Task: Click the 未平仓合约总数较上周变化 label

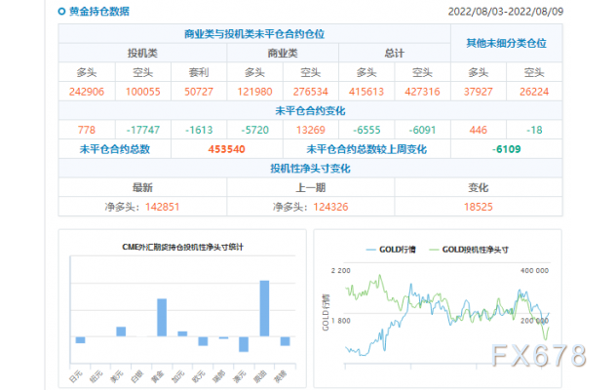Action: click(x=366, y=149)
